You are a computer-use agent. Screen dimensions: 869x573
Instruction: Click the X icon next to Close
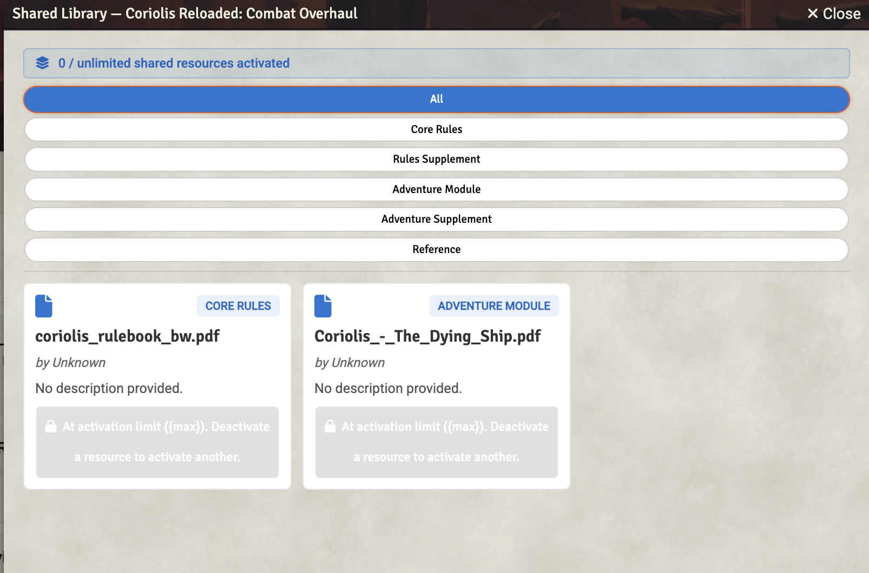pyautogui.click(x=812, y=14)
